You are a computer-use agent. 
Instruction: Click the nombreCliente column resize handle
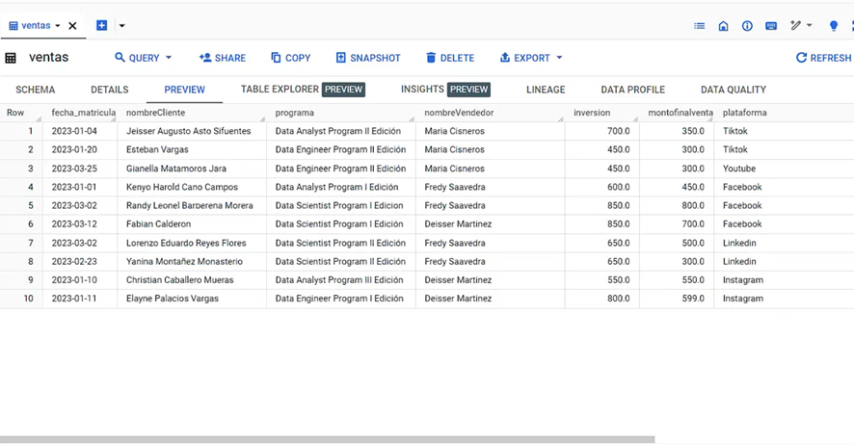pos(262,118)
